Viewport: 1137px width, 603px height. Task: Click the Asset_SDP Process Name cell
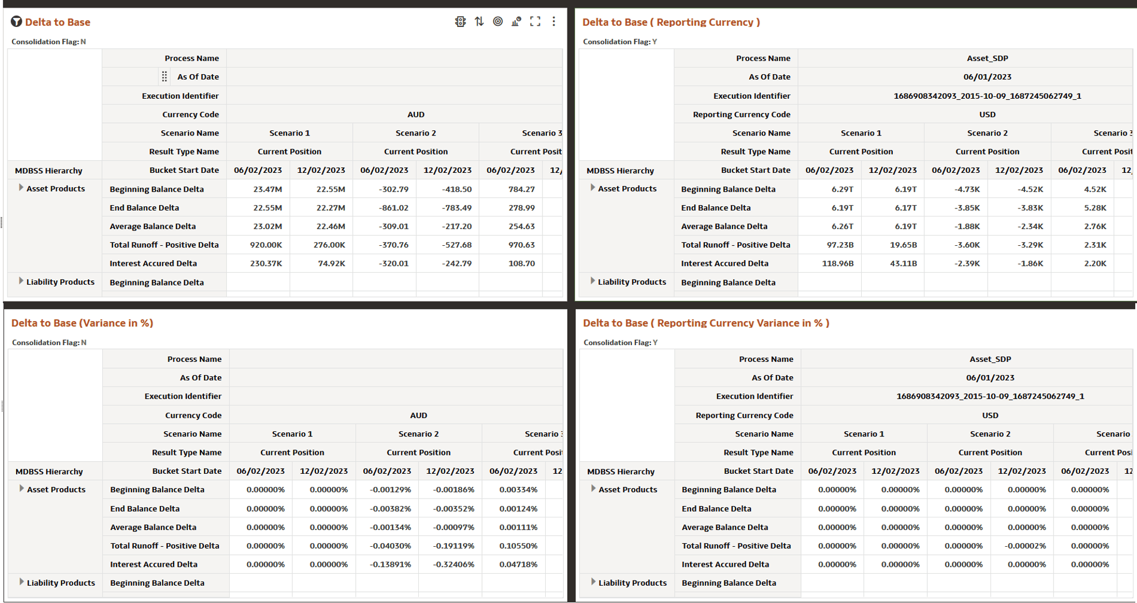point(987,58)
